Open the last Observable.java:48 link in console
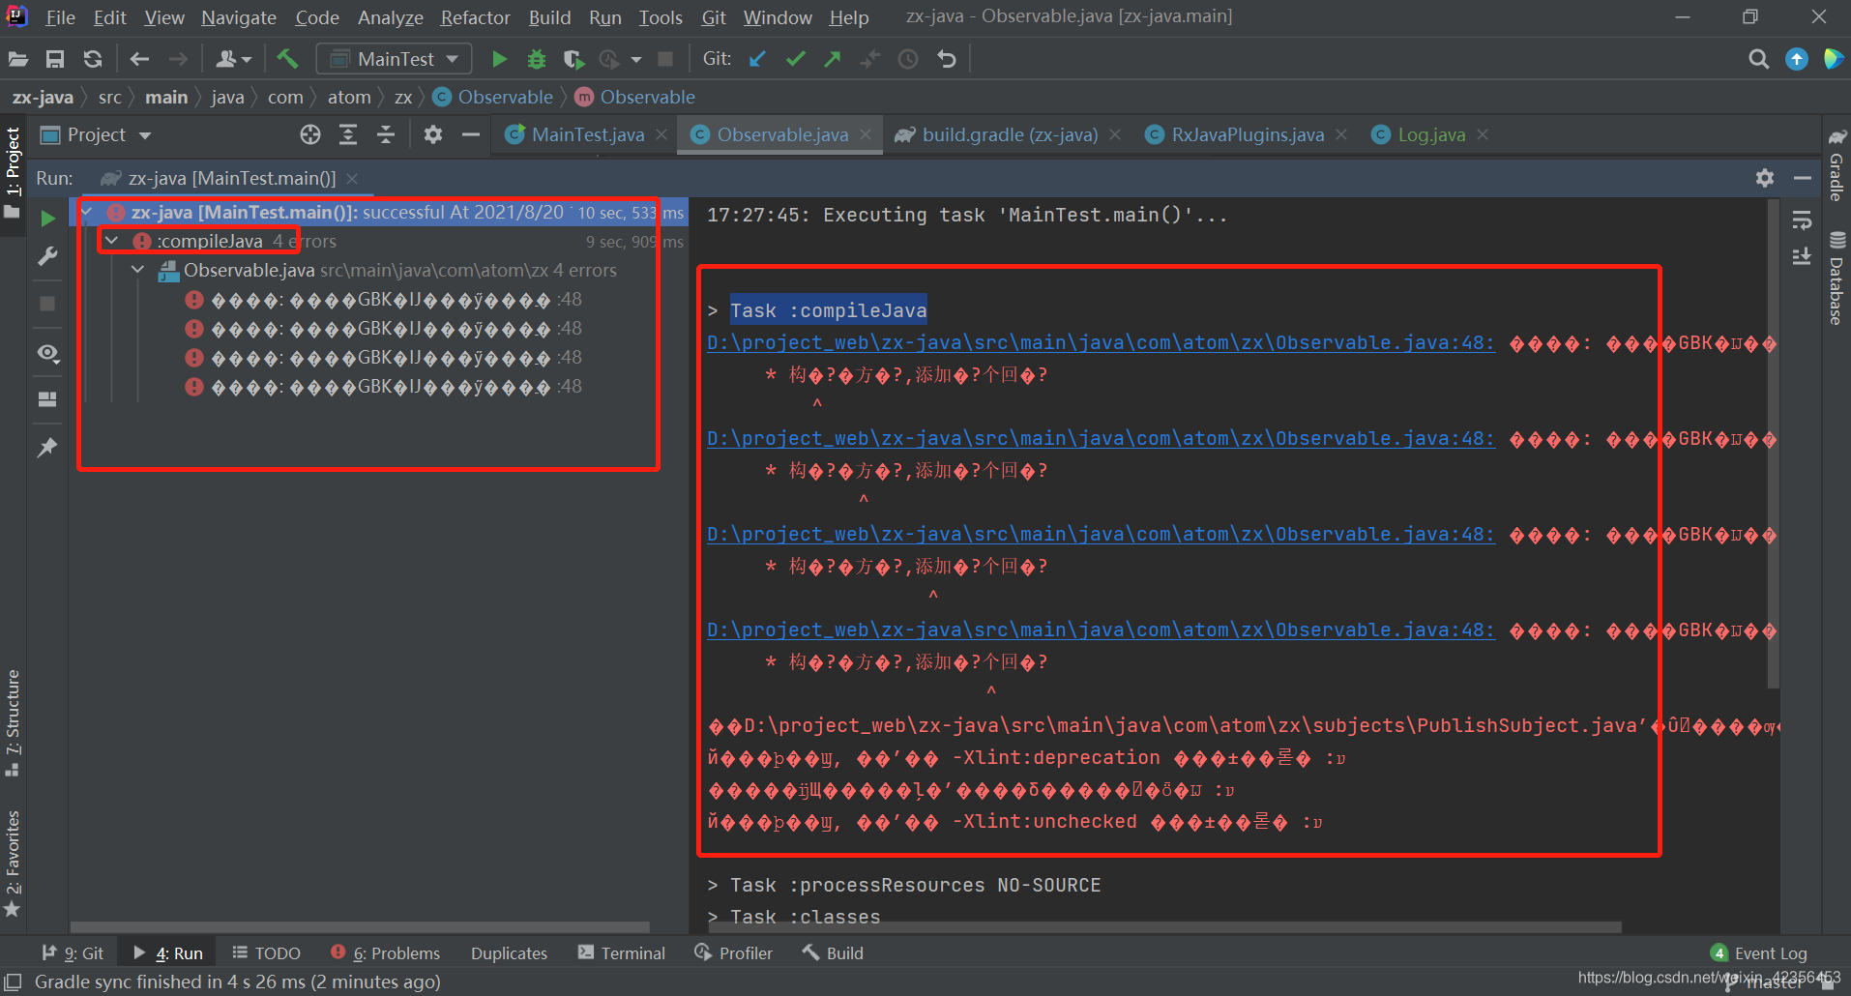 (1101, 630)
